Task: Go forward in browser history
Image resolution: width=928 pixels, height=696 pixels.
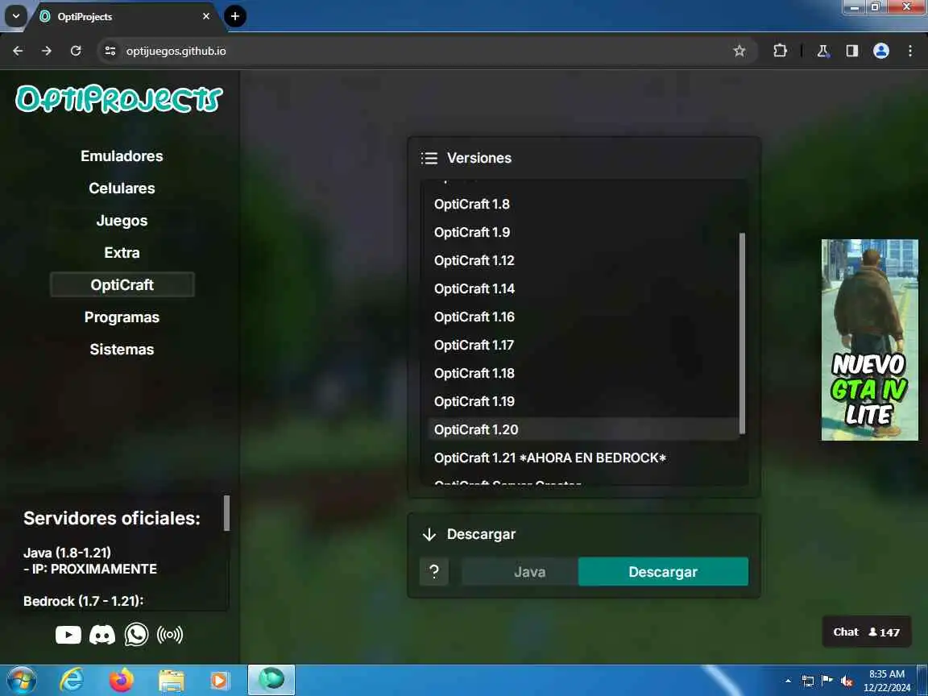Action: [x=47, y=51]
